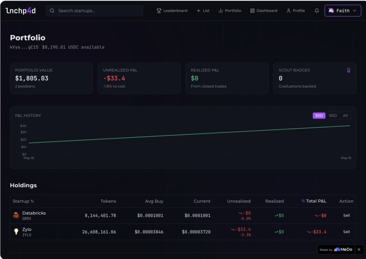Screen dimensions: 366x259
Task: Click the Zylo lightbulb icon
Action: (16, 232)
